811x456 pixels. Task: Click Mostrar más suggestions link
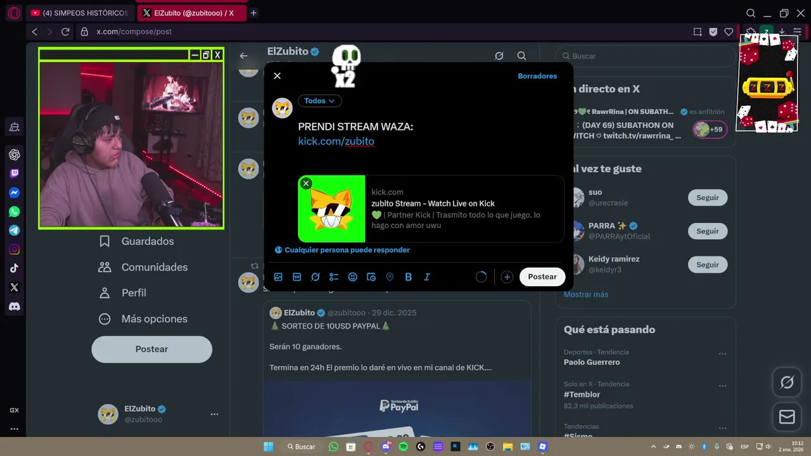tap(586, 294)
